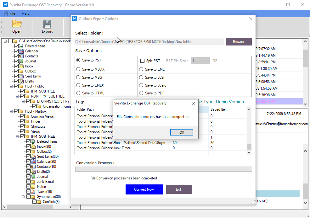The image size is (310, 218).
Task: Click OK in the completion message box
Action: (x=182, y=132)
